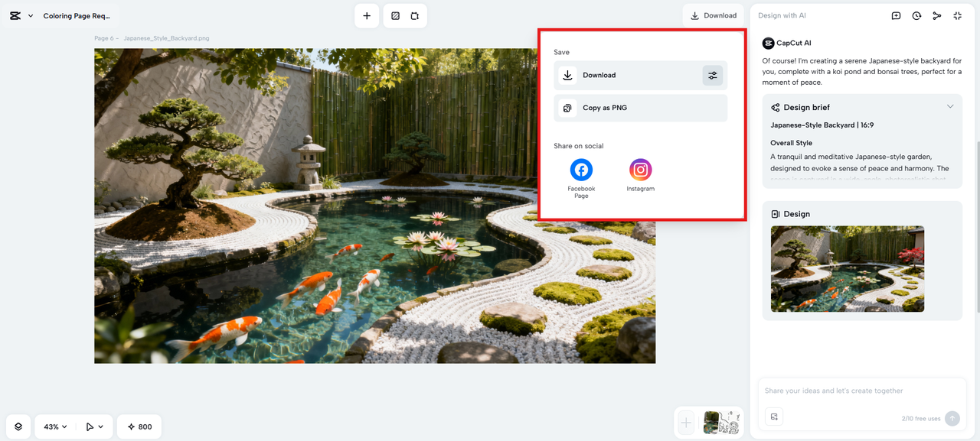Share to Facebook Page
This screenshot has height=441, width=980.
pos(581,170)
